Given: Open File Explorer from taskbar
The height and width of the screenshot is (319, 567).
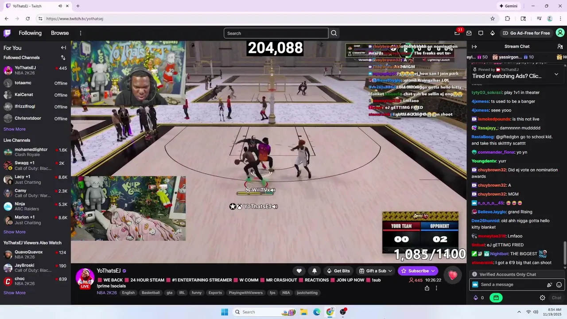Looking at the screenshot, I should pos(304,312).
